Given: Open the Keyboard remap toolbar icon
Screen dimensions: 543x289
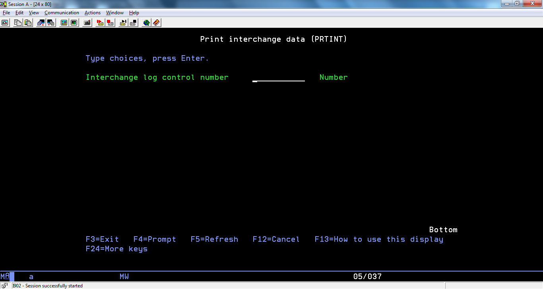Looking at the screenshot, I should pyautogui.click(x=87, y=23).
